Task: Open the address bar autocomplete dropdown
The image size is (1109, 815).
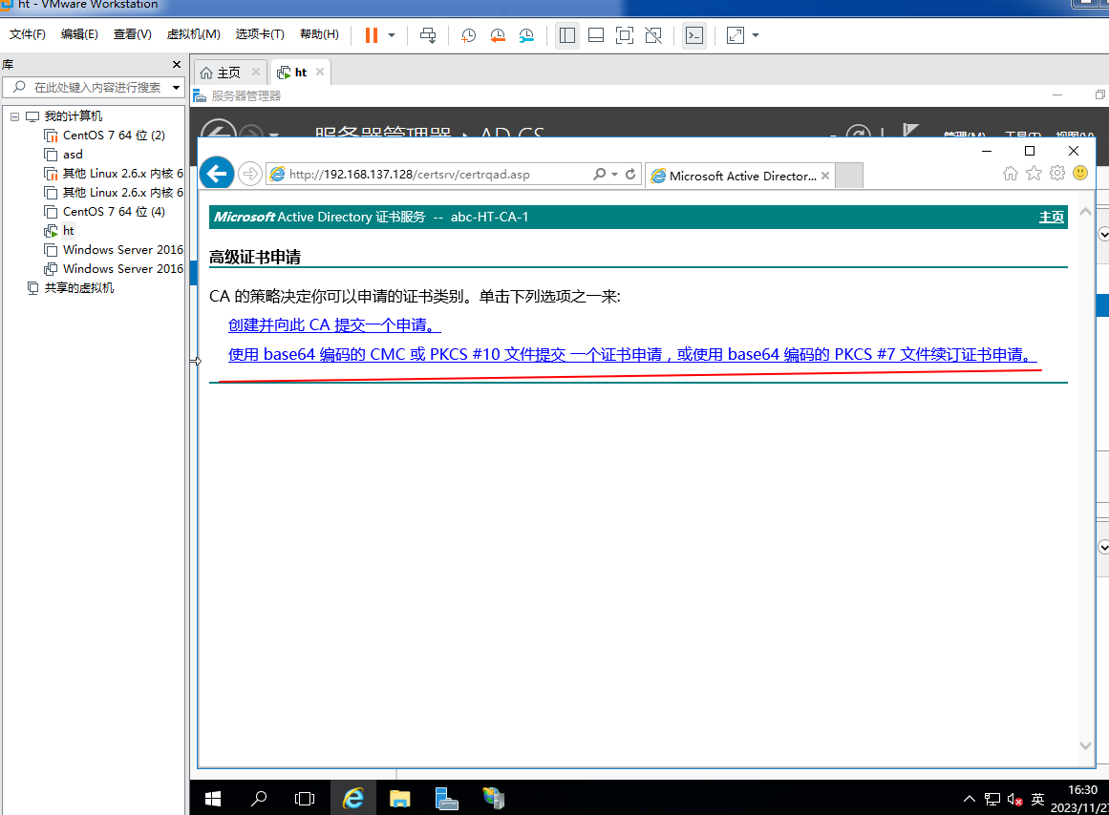Action: (x=614, y=175)
